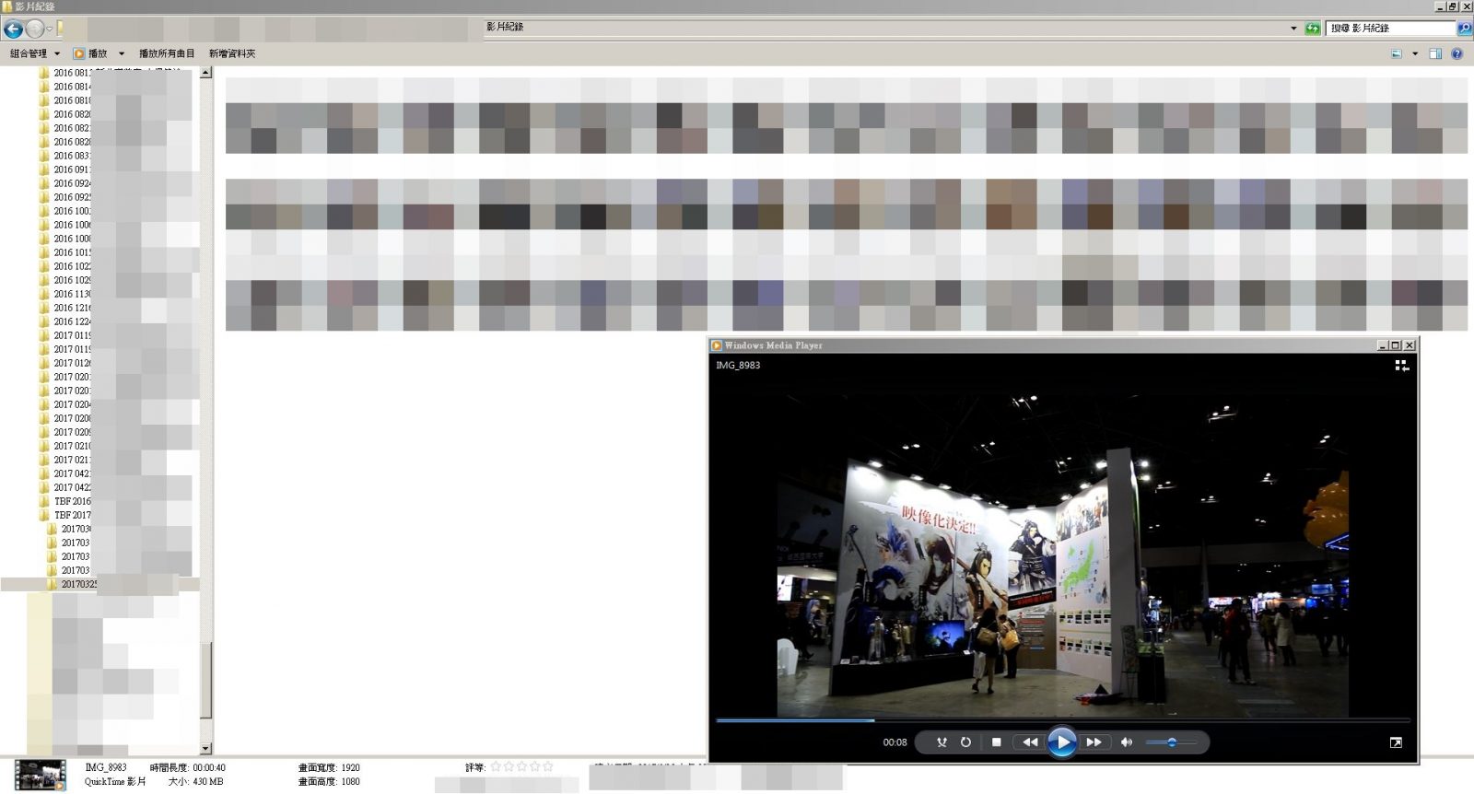Select the TBF 2017 folder in tree
Image resolution: width=1474 pixels, height=794 pixels.
64,515
